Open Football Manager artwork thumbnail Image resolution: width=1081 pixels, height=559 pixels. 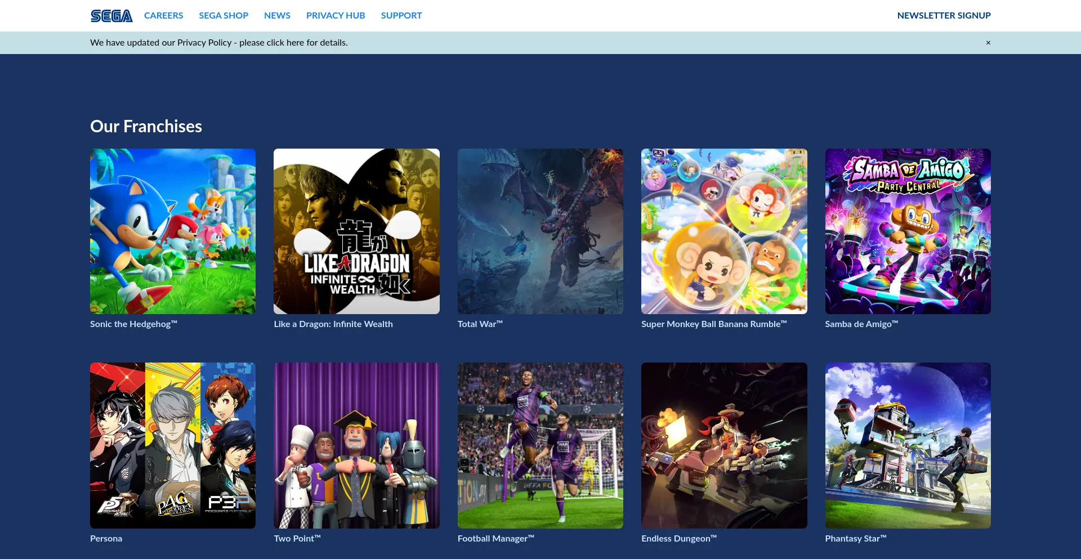point(540,445)
